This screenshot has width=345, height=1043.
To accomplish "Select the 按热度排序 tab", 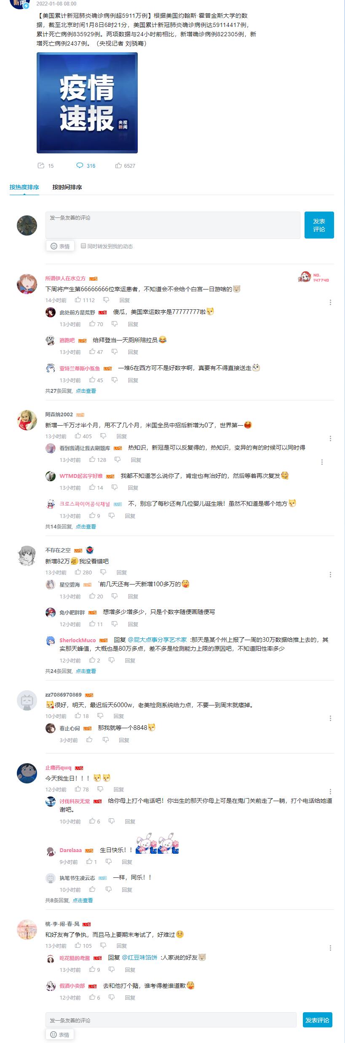I will click(24, 187).
